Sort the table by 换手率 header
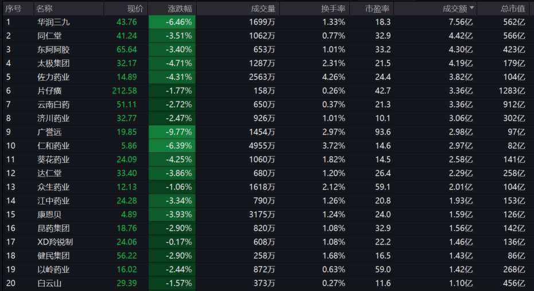The height and width of the screenshot is (291, 534). [x=333, y=9]
